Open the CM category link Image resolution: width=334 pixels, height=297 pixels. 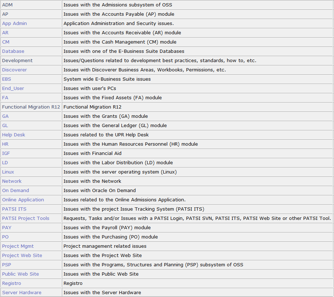(6, 42)
